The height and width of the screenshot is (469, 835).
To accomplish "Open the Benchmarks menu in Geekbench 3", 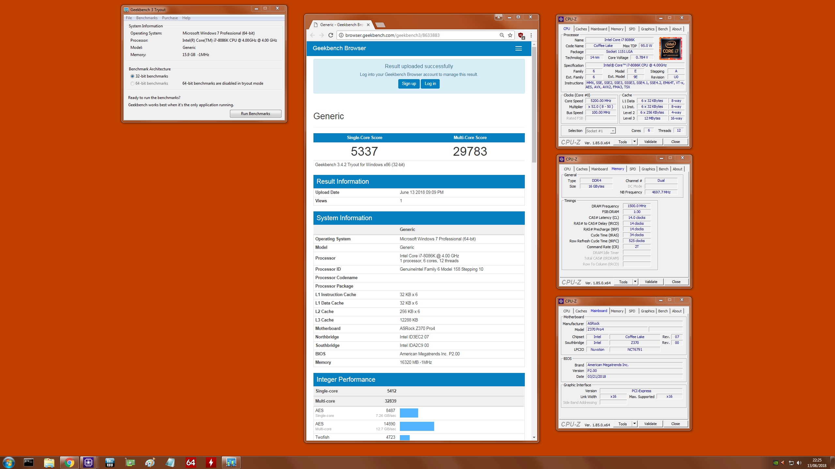I will (147, 18).
